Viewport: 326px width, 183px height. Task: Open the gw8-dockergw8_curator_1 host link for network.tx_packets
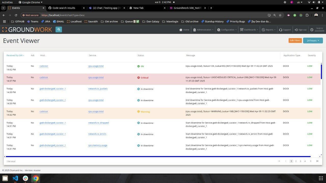coord(52,89)
